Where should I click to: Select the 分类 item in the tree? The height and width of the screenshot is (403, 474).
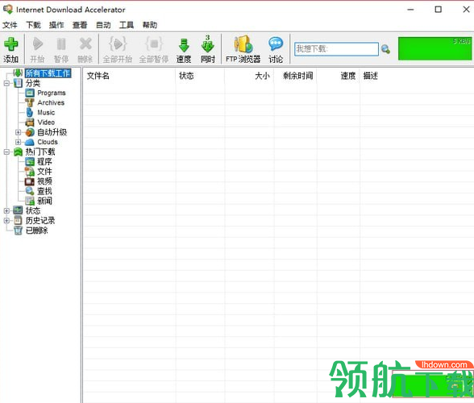33,83
